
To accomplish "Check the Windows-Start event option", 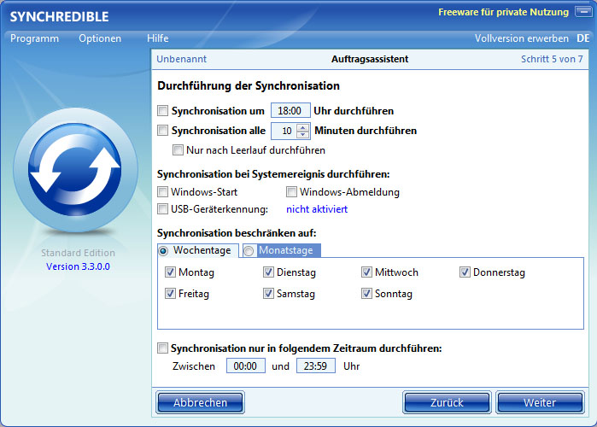I will point(162,192).
